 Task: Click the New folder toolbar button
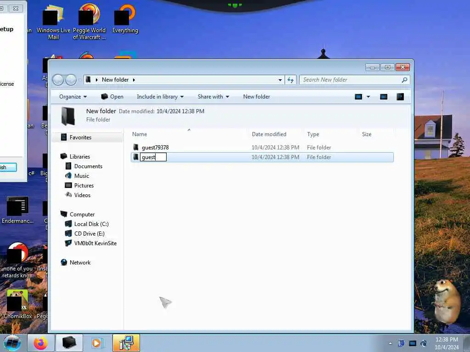[257, 97]
